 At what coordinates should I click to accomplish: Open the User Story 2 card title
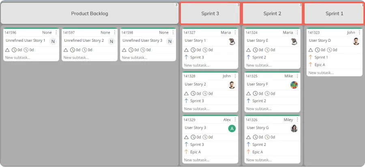195,84
